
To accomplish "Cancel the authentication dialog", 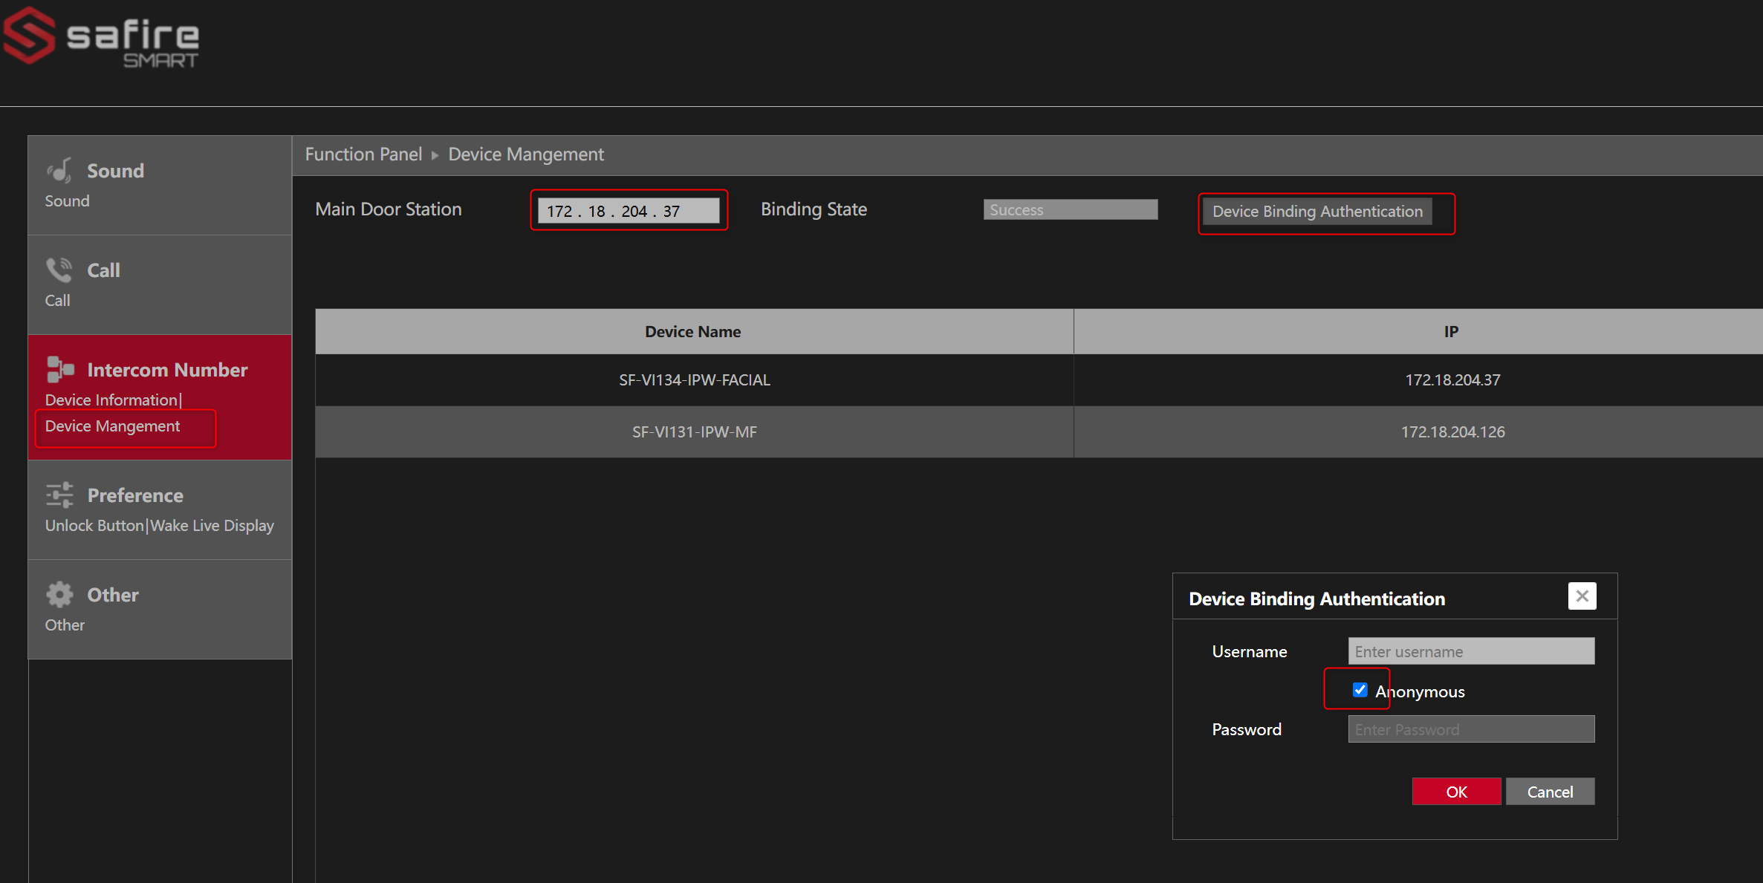I will pos(1550,792).
